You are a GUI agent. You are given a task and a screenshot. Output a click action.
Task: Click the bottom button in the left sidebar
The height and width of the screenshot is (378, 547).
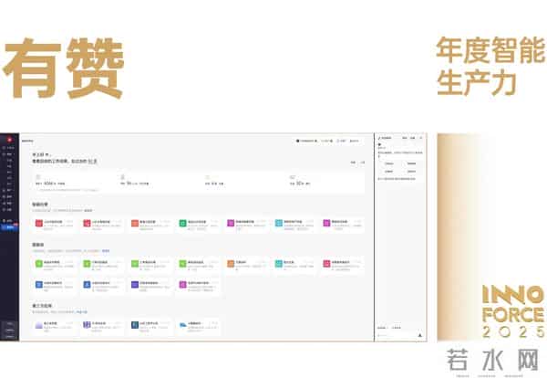pos(9,335)
